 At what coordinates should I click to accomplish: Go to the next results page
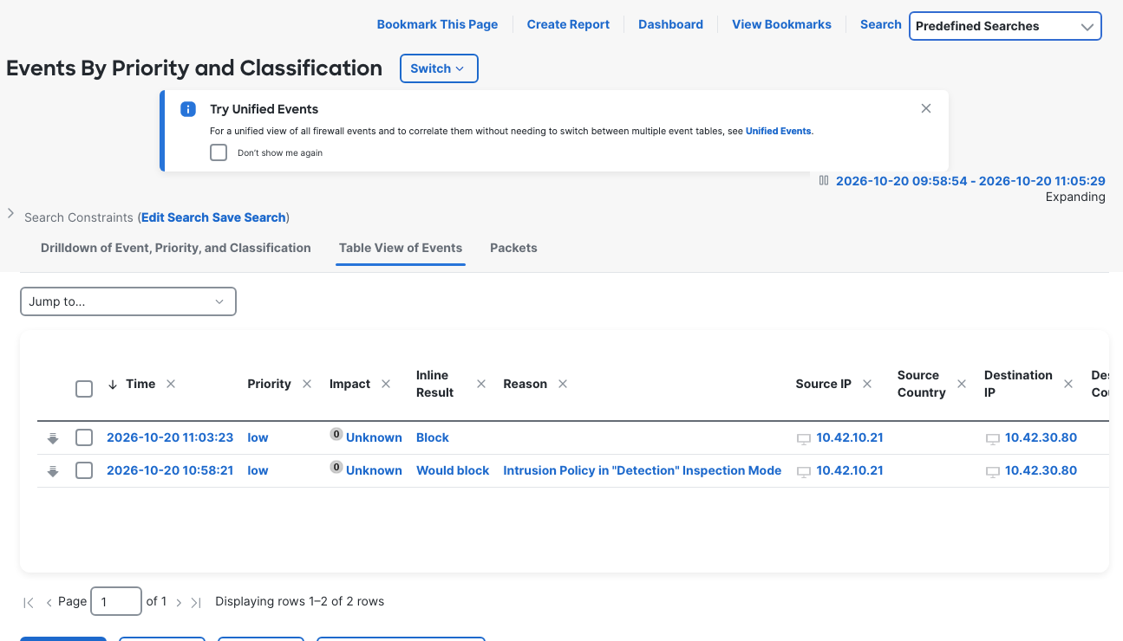179,602
